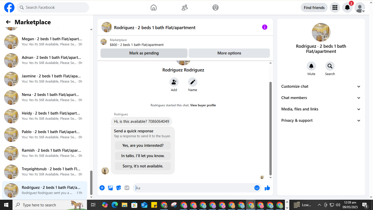Open Adnan's apartment conversation
Image resolution: width=373 pixels, height=210 pixels.
(45, 60)
